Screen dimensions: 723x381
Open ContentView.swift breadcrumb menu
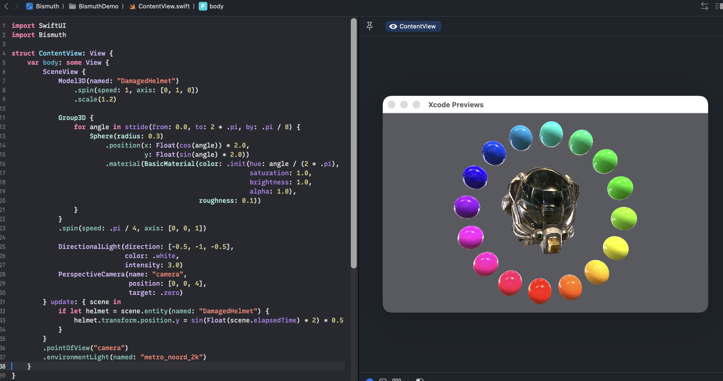[164, 6]
